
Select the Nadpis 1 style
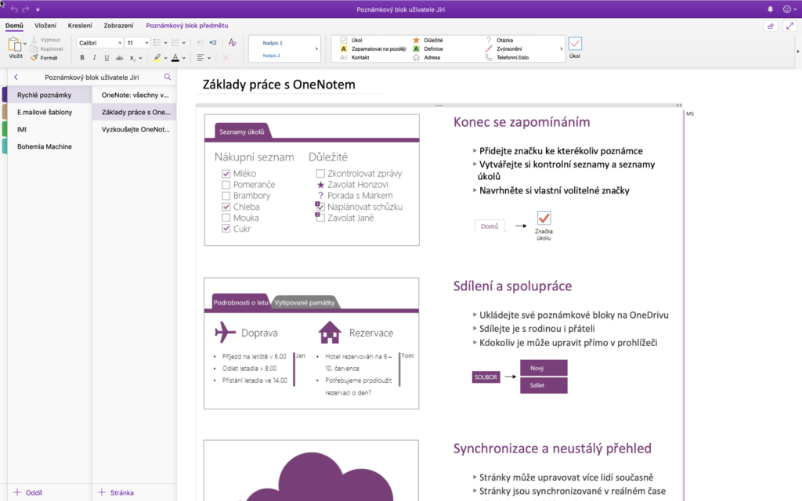point(273,43)
